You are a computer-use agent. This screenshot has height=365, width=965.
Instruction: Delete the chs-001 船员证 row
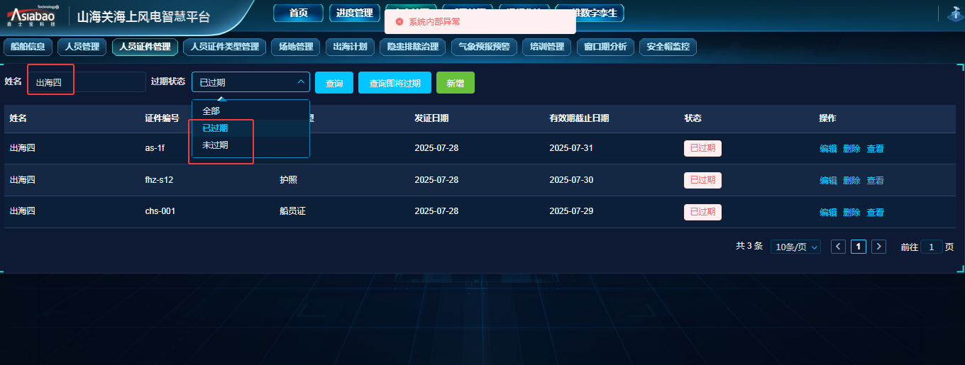point(851,213)
